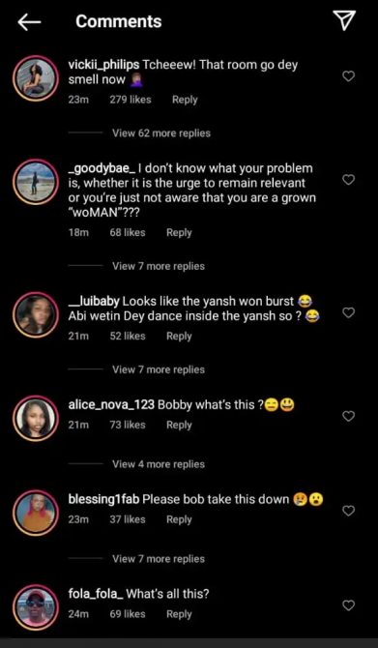Expand View 62 more replies
The width and height of the screenshot is (378, 648).
[x=161, y=133]
